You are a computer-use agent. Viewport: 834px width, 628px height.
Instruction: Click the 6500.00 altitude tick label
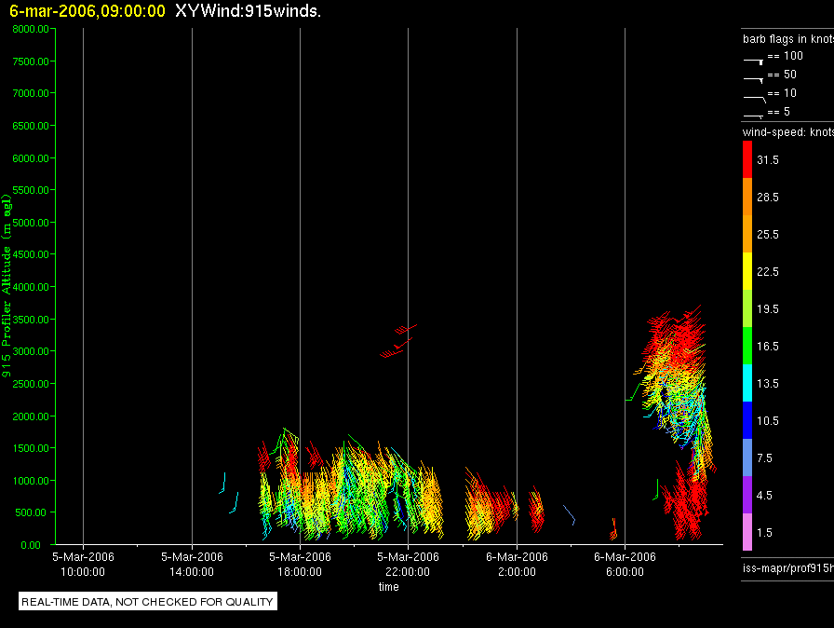[31, 126]
